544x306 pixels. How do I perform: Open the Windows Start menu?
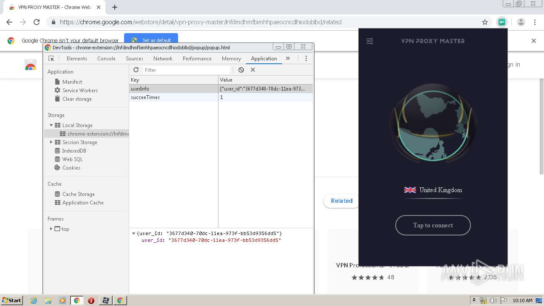[x=11, y=300]
